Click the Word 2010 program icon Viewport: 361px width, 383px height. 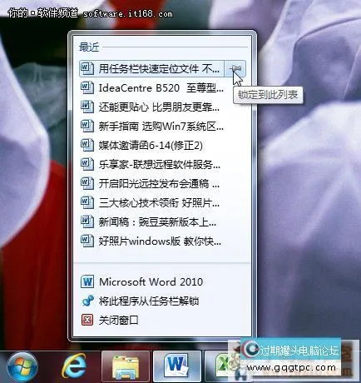point(87,282)
